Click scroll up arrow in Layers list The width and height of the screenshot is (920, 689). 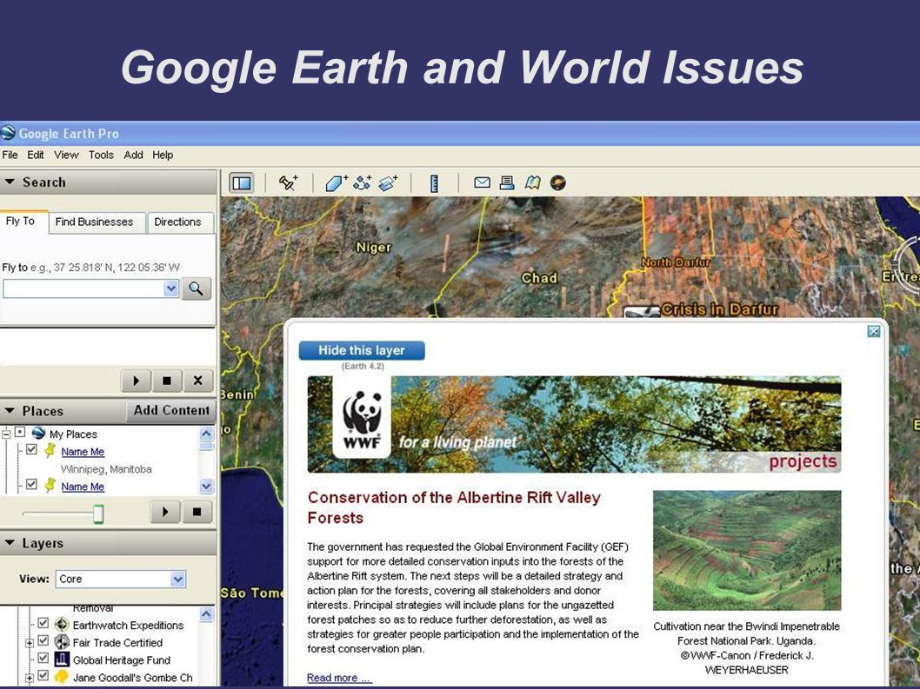click(206, 614)
